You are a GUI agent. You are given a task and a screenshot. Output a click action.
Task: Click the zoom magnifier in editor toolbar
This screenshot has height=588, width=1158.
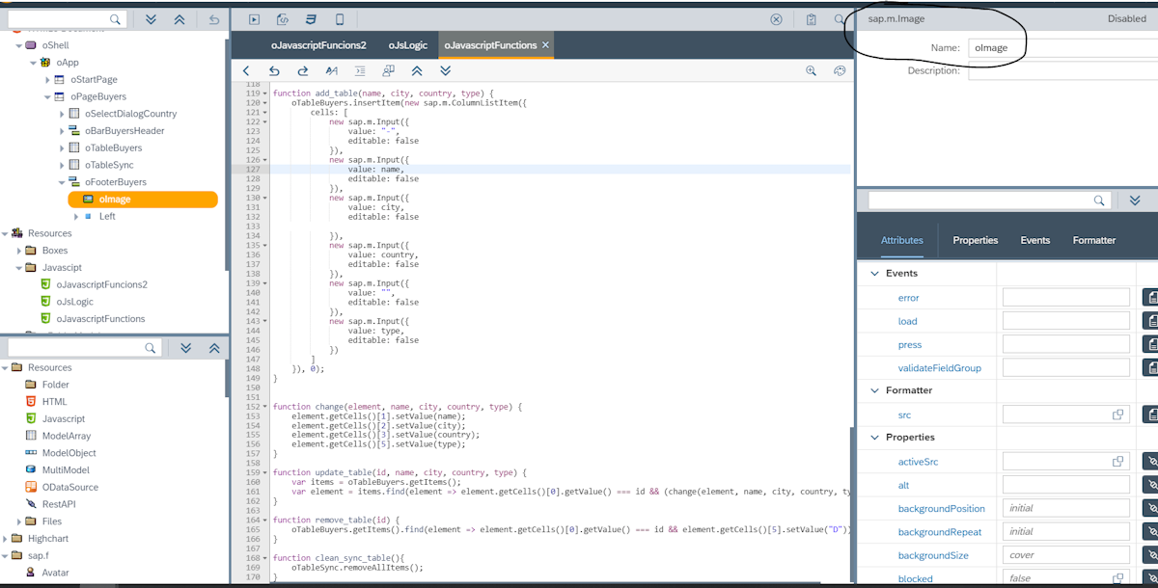(x=812, y=70)
